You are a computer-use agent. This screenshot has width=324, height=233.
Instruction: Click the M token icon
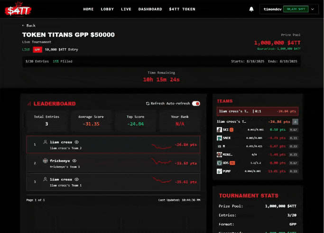pos(219,146)
